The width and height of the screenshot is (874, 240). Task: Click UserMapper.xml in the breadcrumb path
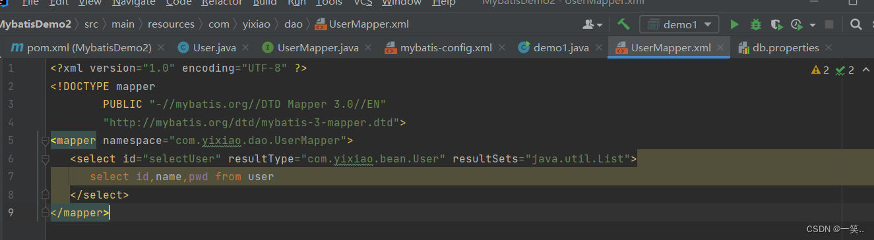(361, 24)
